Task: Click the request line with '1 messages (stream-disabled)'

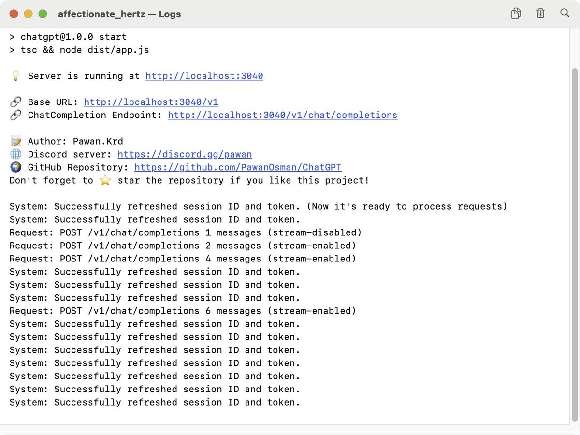Action: (x=186, y=232)
